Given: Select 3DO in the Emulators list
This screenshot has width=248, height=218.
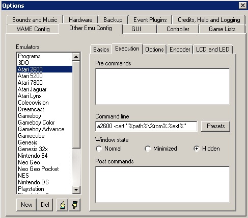Looking at the screenshot, I should [45, 63].
